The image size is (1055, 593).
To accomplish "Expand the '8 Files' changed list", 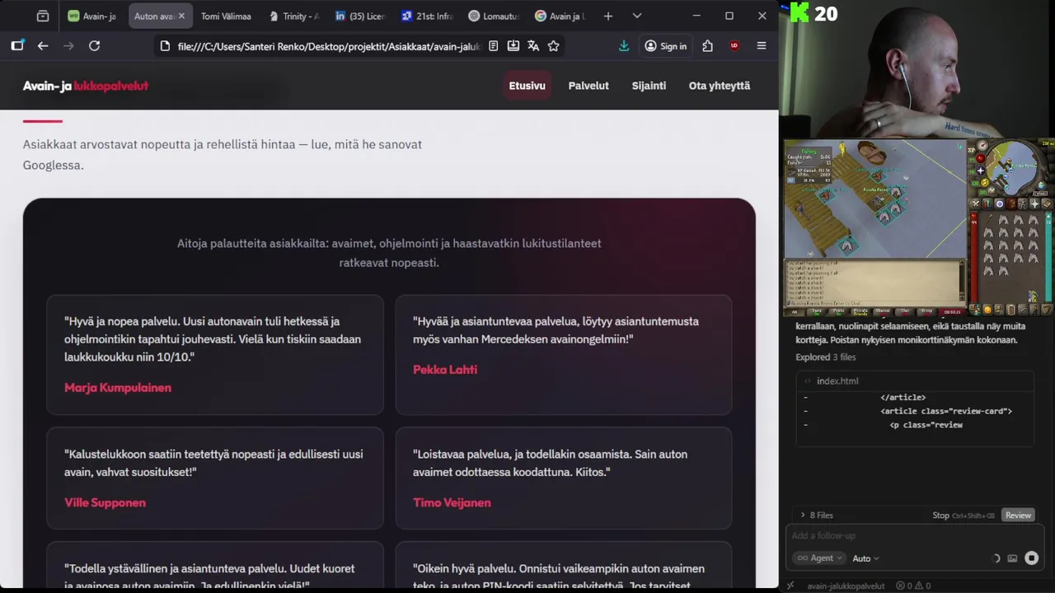I will (x=816, y=515).
